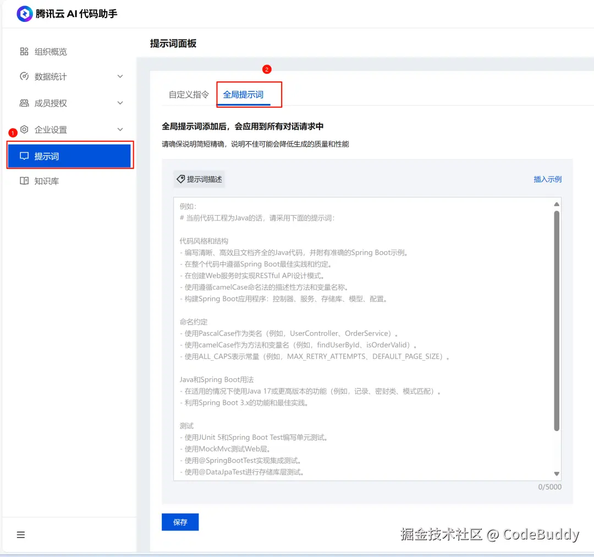This screenshot has width=594, height=557.
Task: Click the 知识库 knowledge base icon
Action: [23, 181]
